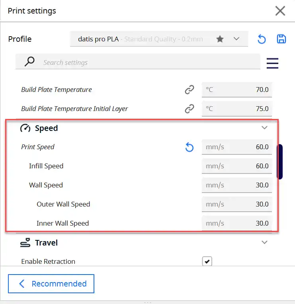
Task: Edit the Outer Wall Speed value field
Action: pyautogui.click(x=236, y=204)
